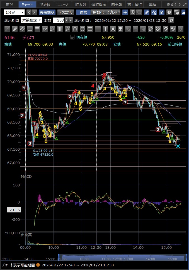189x270 pixels.
Task: Toggle 指数化 indexed display mode
Action: pos(98,12)
